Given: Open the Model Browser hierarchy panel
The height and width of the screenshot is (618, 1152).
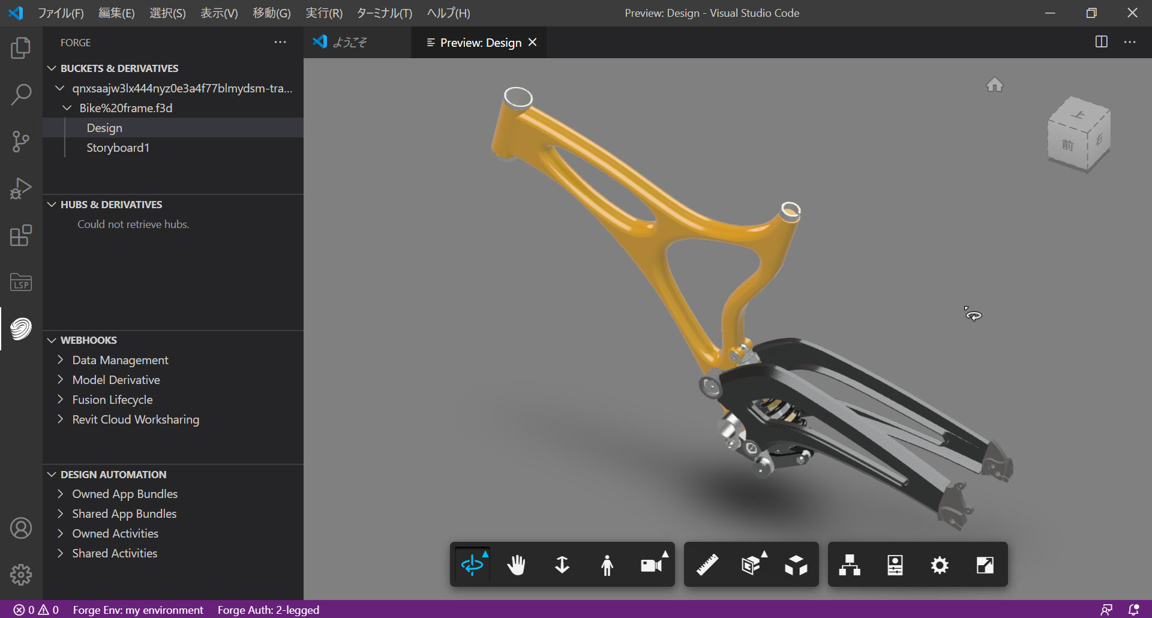Looking at the screenshot, I should click(x=850, y=564).
